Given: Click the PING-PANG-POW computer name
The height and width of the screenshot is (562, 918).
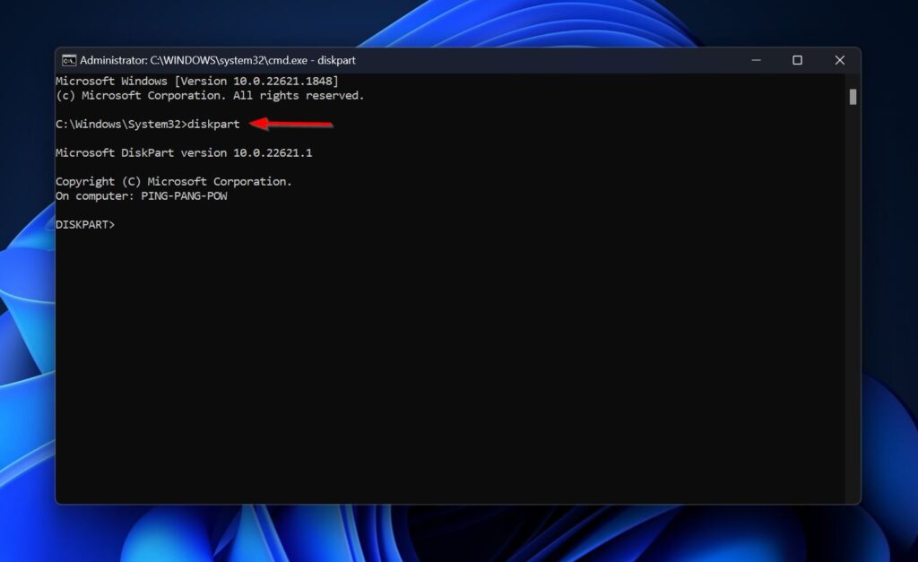Looking at the screenshot, I should tap(184, 196).
